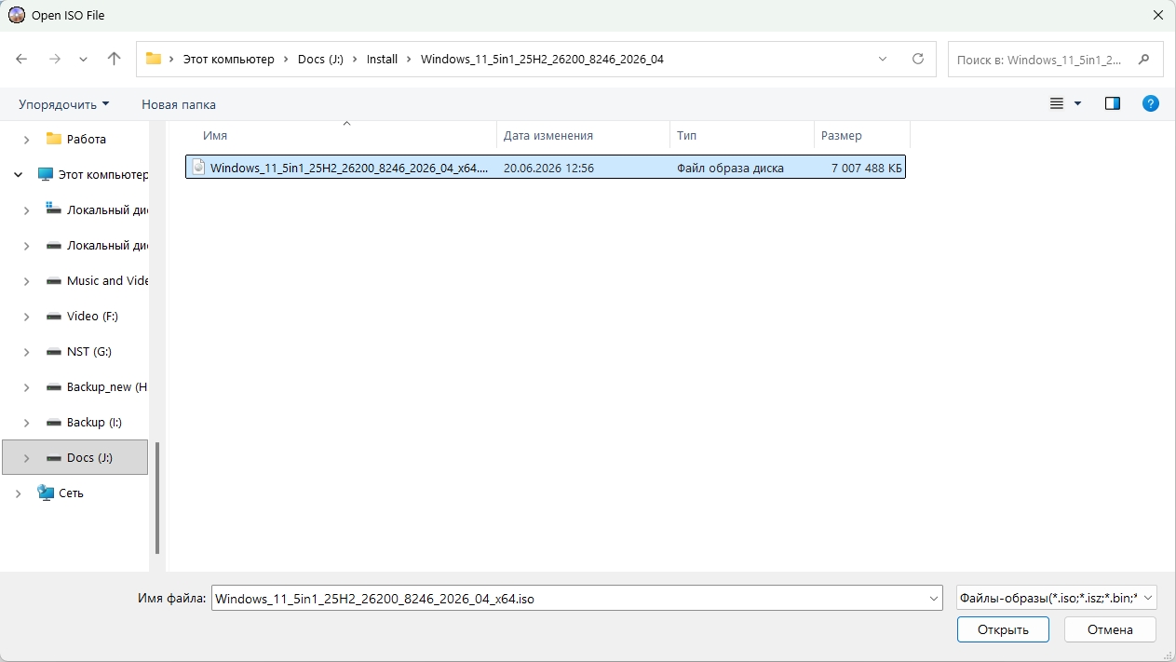Expand the 'Работа' tree node
The width and height of the screenshot is (1176, 662).
pos(26,139)
